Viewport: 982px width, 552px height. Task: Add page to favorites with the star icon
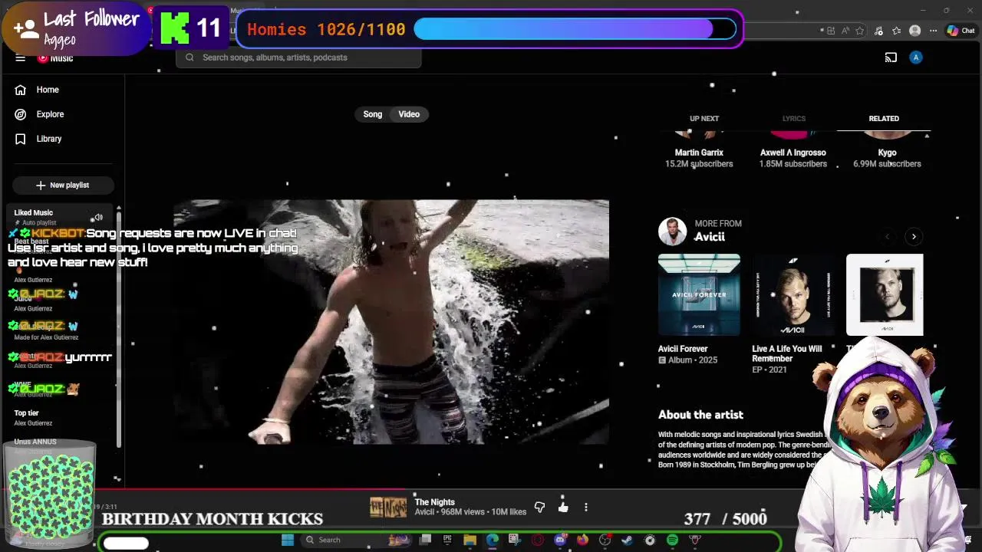coord(859,31)
